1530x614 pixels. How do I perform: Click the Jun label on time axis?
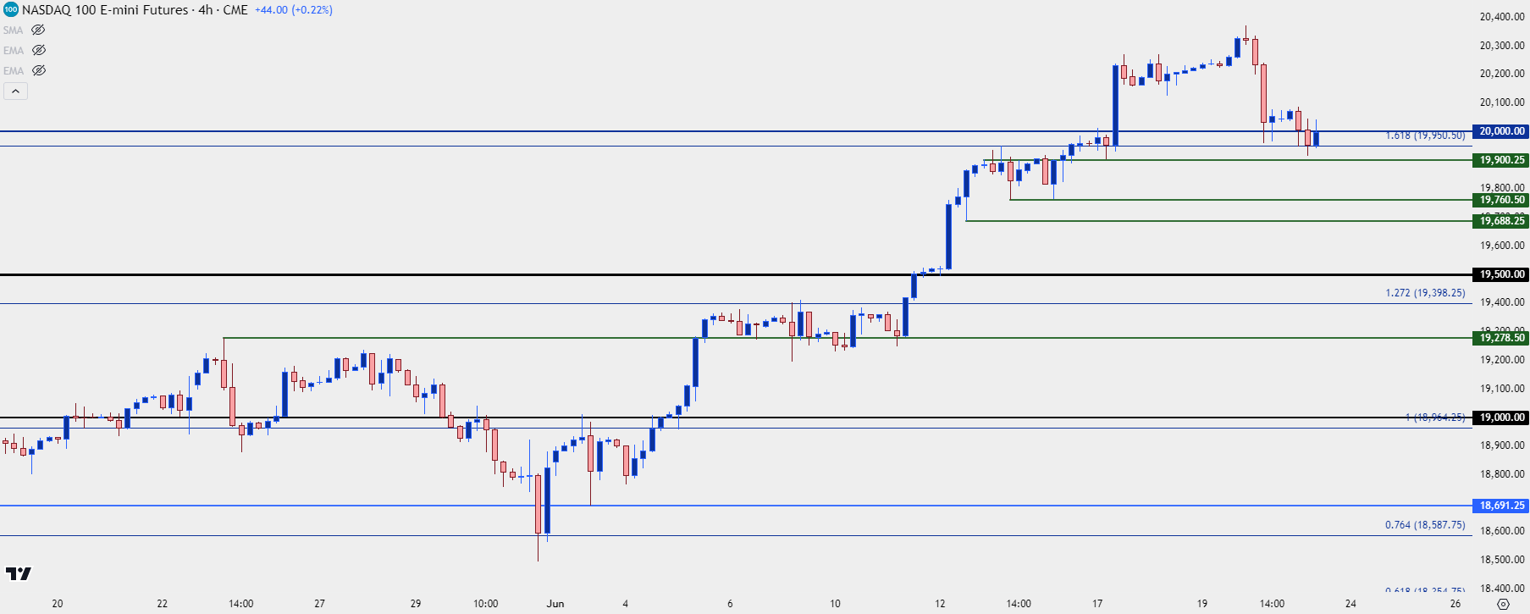(x=555, y=604)
